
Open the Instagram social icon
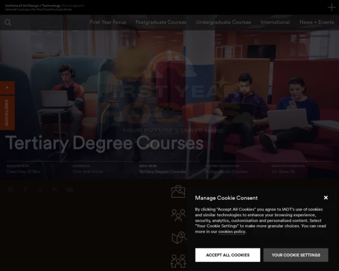point(10,190)
